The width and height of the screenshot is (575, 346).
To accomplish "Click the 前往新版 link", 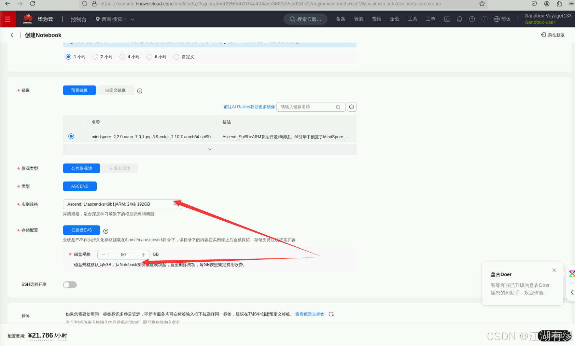I will click(x=553, y=35).
